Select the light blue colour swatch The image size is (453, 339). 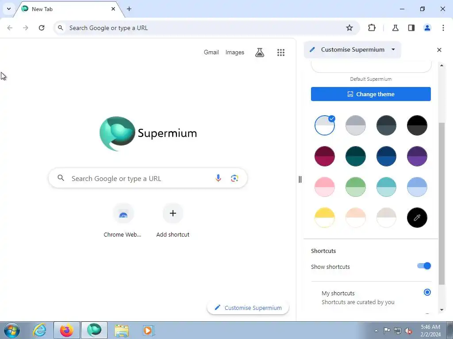click(x=417, y=187)
